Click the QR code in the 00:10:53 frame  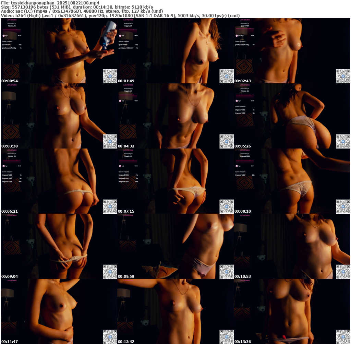[x=343, y=272]
